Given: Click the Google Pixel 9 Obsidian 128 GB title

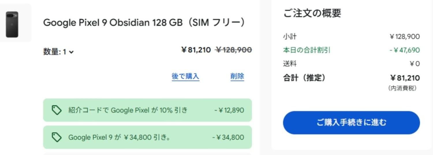Looking at the screenshot, I should [144, 23].
